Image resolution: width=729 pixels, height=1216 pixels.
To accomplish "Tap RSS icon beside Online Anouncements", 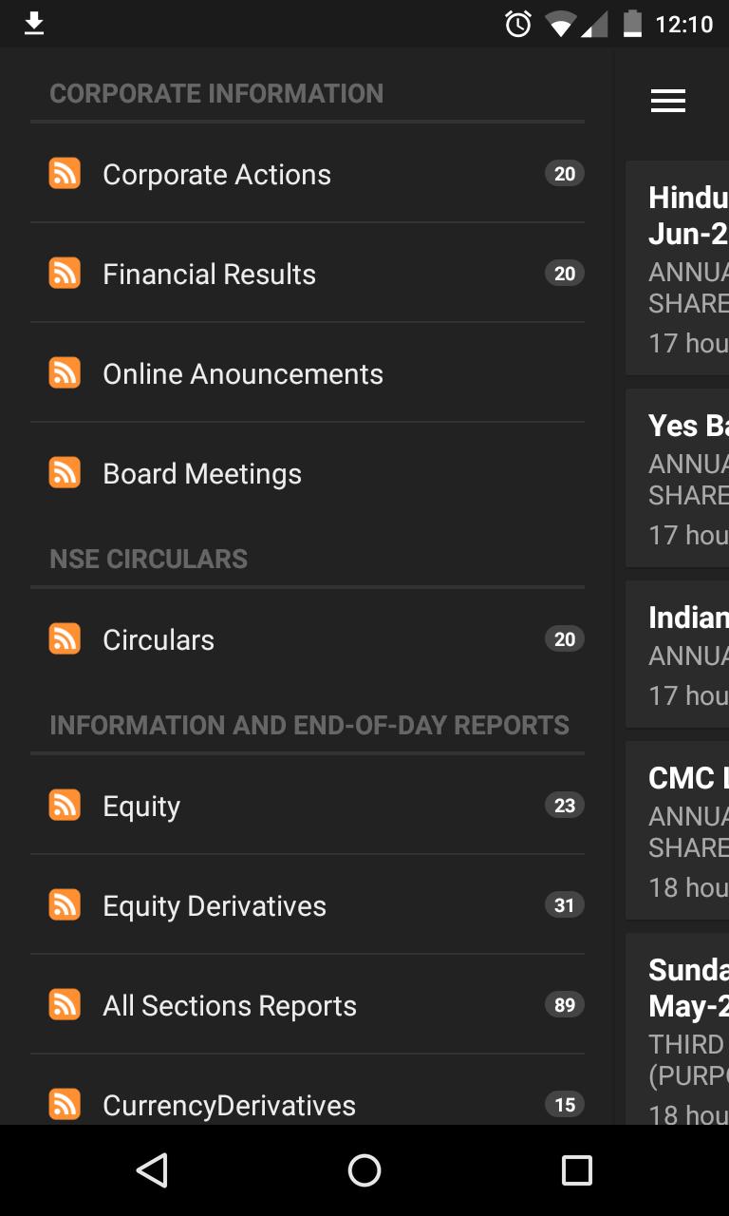I will pos(65,373).
